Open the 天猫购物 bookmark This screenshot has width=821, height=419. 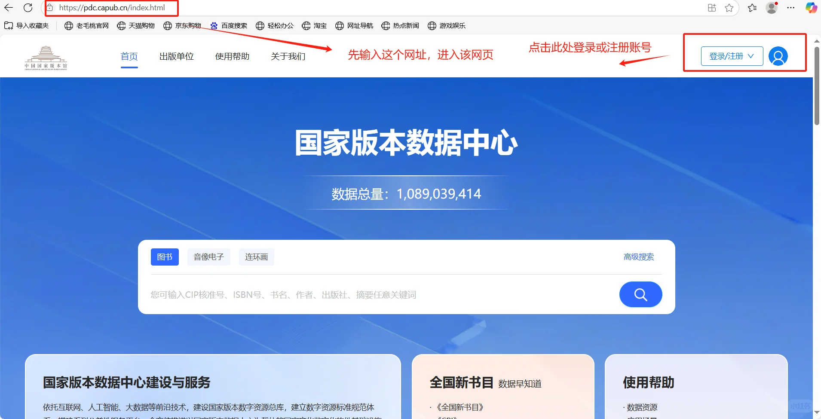[x=136, y=26]
